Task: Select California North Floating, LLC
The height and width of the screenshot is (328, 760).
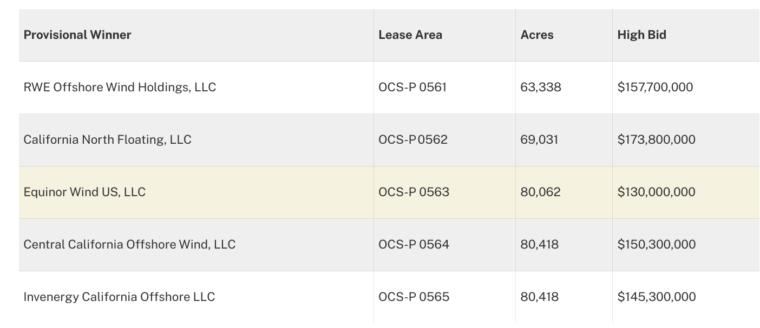Action: 107,140
